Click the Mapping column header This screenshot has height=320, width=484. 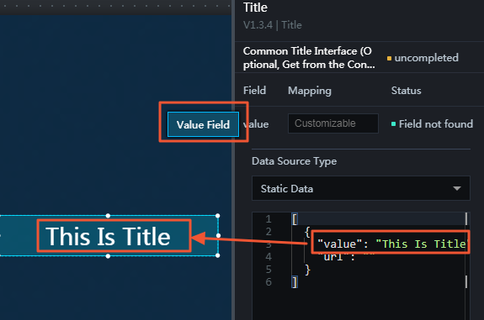pyautogui.click(x=310, y=91)
